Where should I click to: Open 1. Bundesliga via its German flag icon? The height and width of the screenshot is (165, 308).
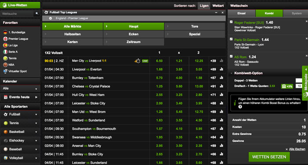click(5, 33)
